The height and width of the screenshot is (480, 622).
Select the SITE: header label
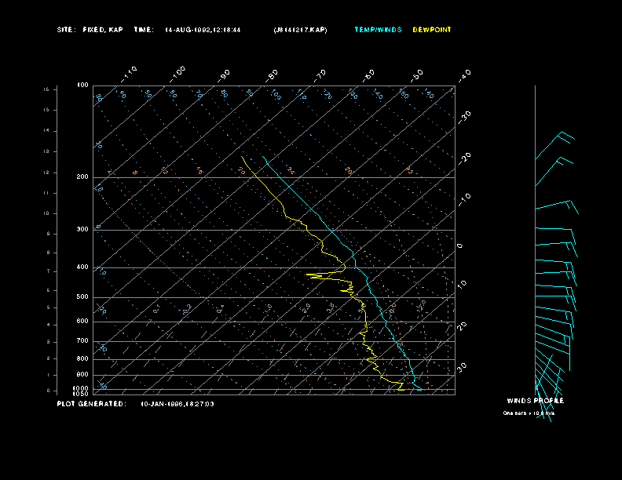tap(66, 30)
